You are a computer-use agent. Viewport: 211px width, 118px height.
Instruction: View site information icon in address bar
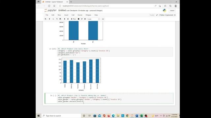[60, 6]
